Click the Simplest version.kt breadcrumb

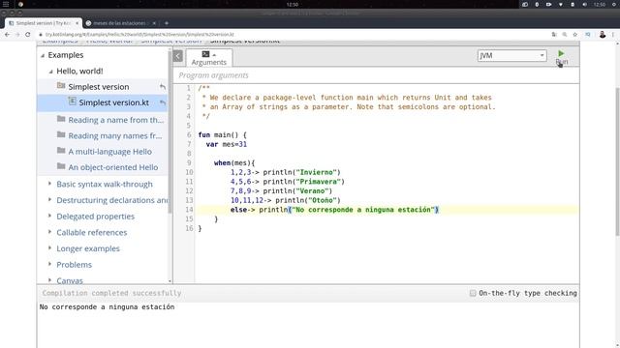click(x=245, y=41)
